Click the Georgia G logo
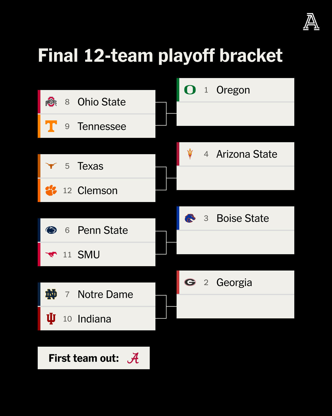Image resolution: width=332 pixels, height=416 pixels. pos(190,282)
